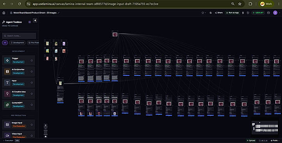Screen dimensions: 282x143
Task: Select the Image Input node item
Action: tap(18, 125)
